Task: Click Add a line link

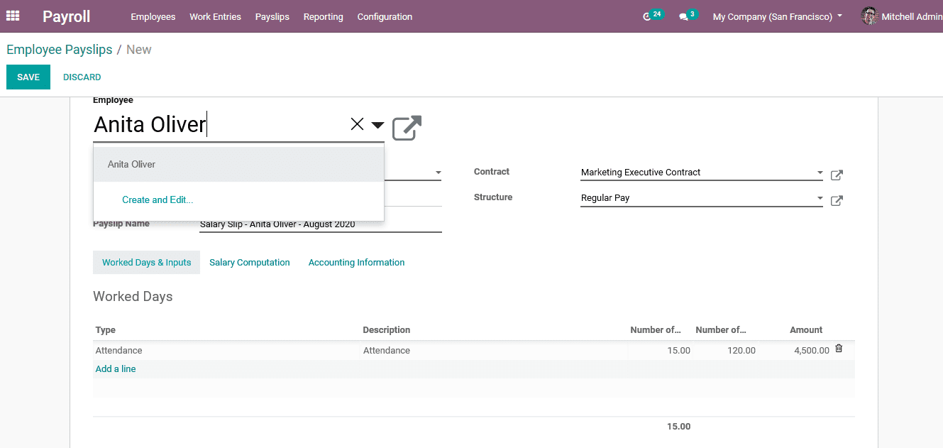Action: click(x=116, y=369)
